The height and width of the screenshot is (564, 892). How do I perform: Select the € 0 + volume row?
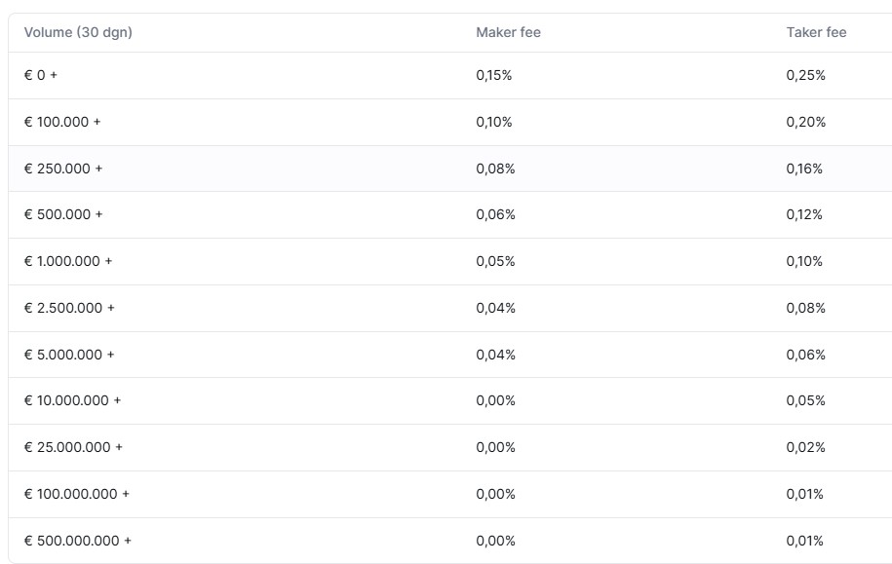(41, 75)
